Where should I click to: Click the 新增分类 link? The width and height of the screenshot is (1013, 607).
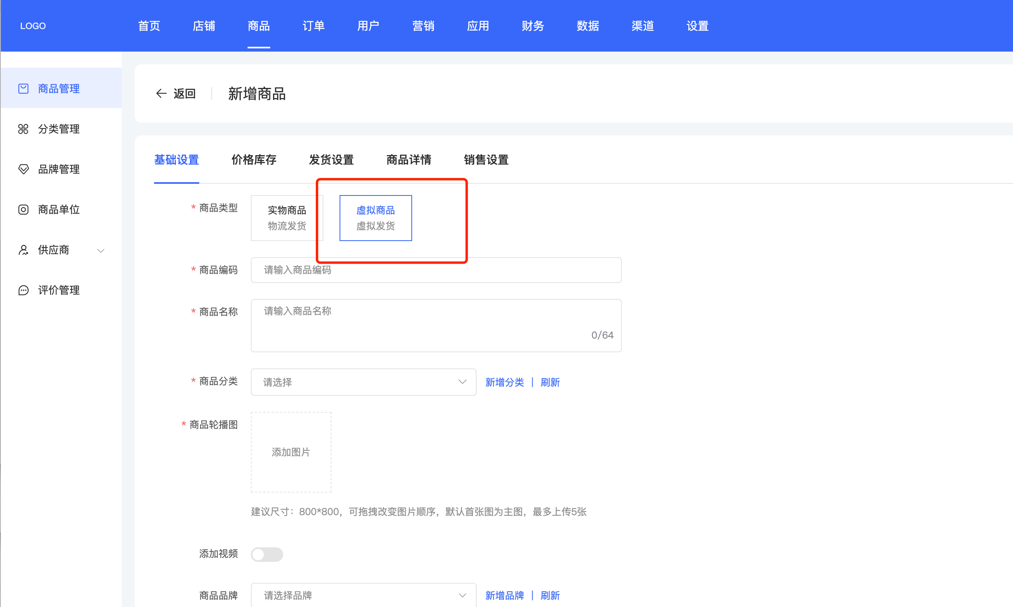(504, 382)
